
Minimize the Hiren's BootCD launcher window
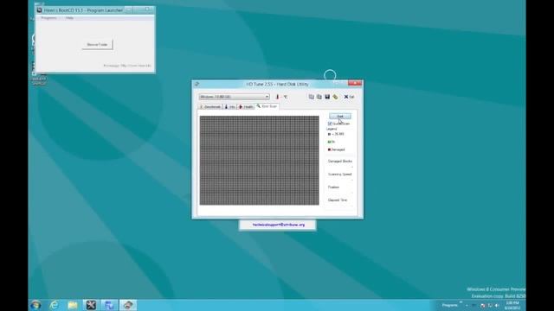[x=129, y=10]
